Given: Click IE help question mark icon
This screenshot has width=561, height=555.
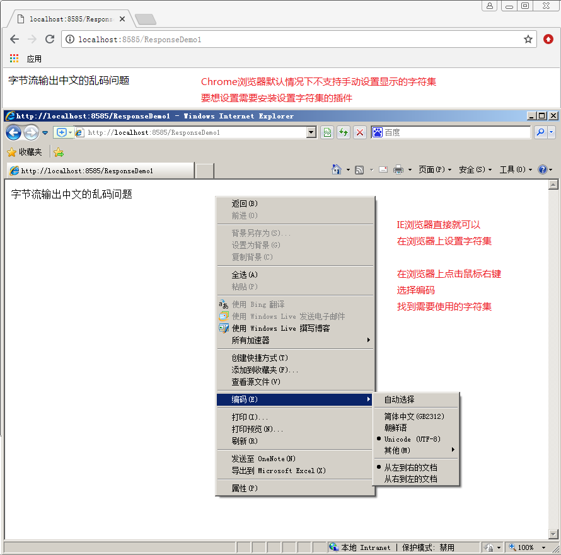Looking at the screenshot, I should click(543, 169).
